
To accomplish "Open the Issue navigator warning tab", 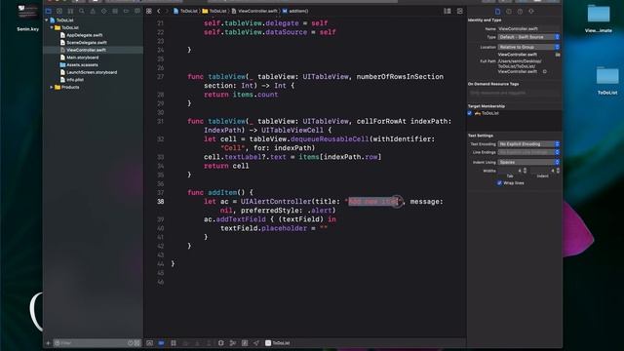I will 93,11.
